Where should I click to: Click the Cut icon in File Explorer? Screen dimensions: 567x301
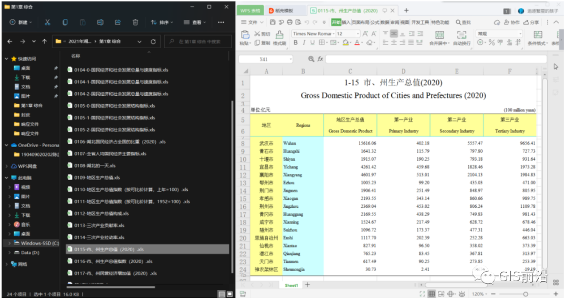(47, 23)
